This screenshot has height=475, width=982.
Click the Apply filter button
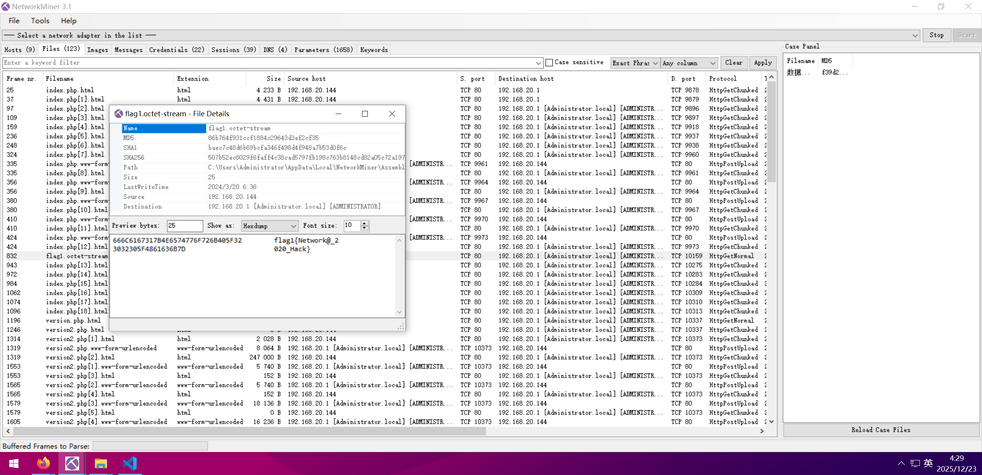click(x=763, y=62)
